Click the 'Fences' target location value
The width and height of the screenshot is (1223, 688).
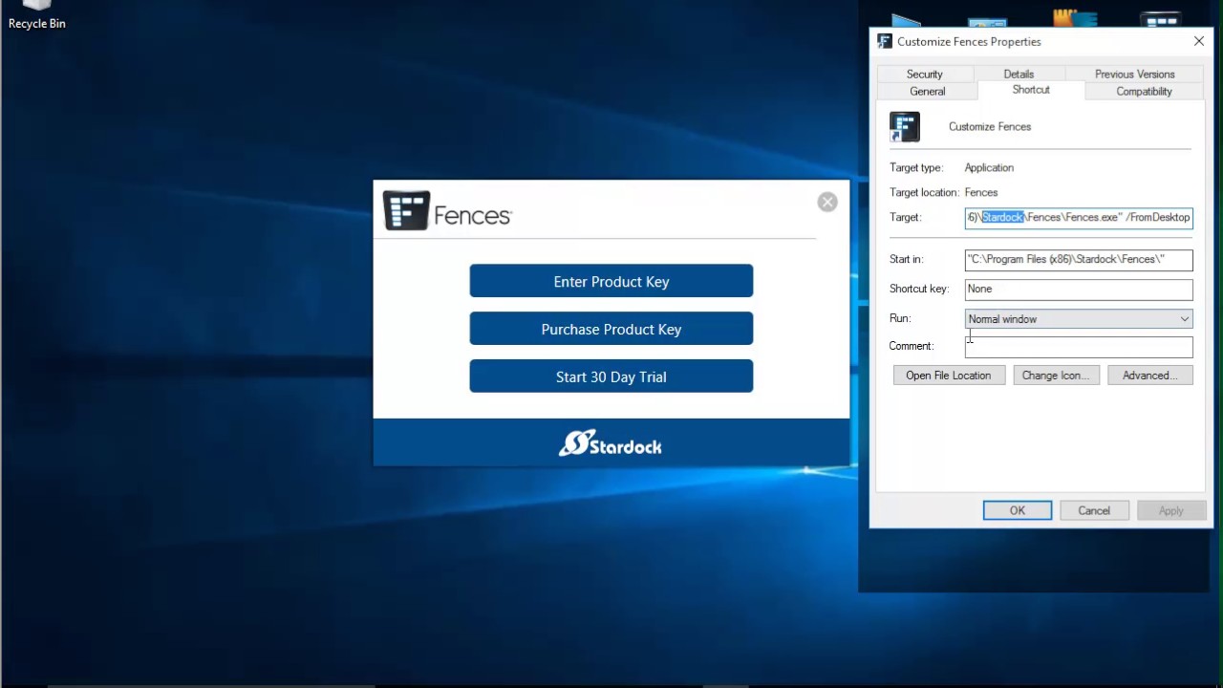[x=981, y=192]
